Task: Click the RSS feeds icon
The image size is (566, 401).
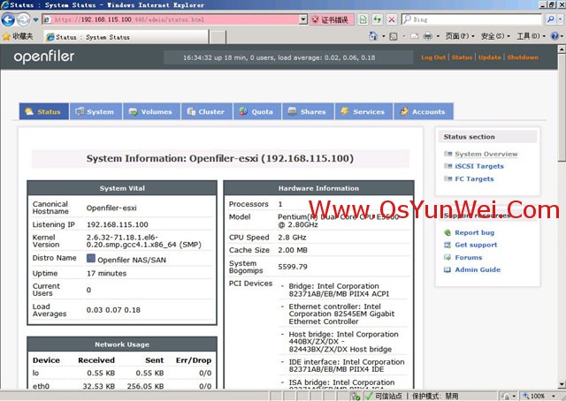Action: (x=394, y=36)
